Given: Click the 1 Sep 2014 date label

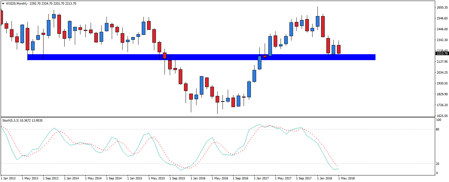Looking at the screenshot, I should click(x=114, y=178).
